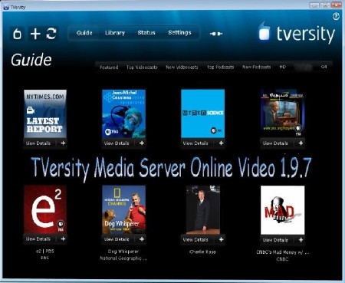This screenshot has height=283, width=345.
Task: View Details for Jean-Michel Cousteau
Action: 117,143
